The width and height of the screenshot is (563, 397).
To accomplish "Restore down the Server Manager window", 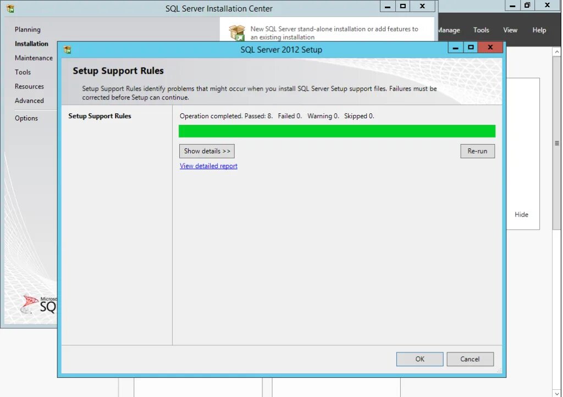I will [527, 5].
